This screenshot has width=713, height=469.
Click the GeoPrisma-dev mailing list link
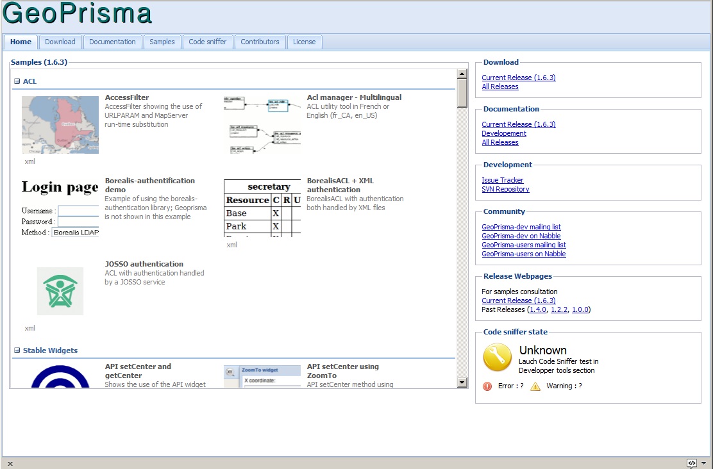tap(521, 227)
